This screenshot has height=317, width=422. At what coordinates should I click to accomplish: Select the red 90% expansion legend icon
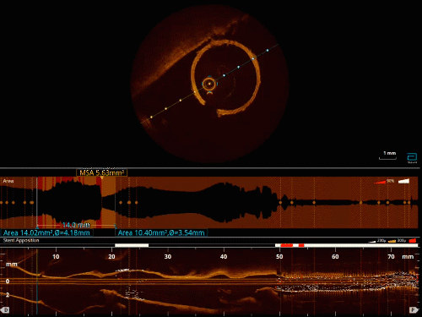pos(380,182)
